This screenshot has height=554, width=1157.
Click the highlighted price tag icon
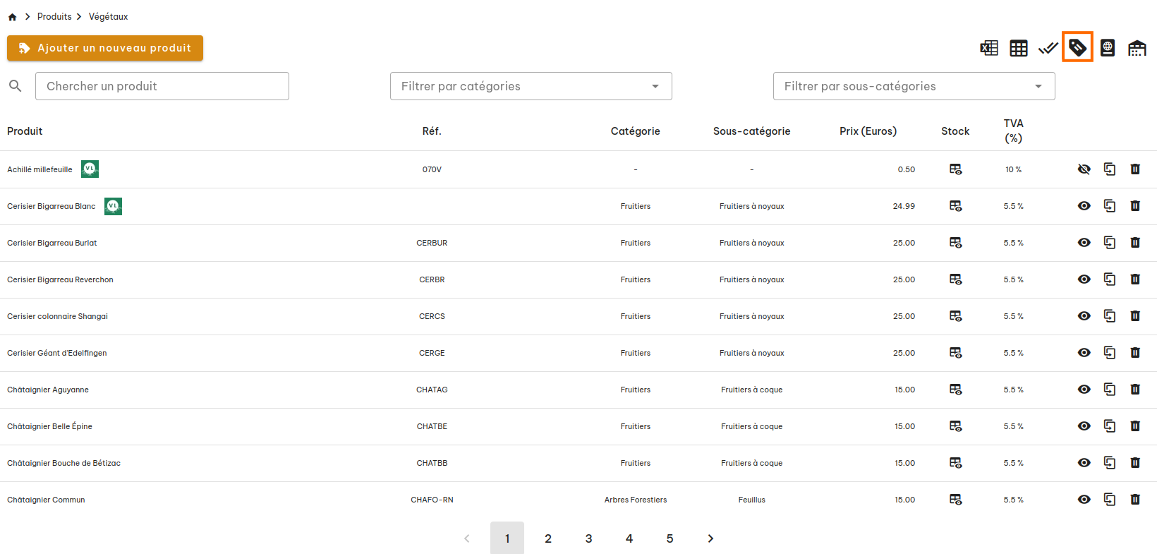(1077, 47)
